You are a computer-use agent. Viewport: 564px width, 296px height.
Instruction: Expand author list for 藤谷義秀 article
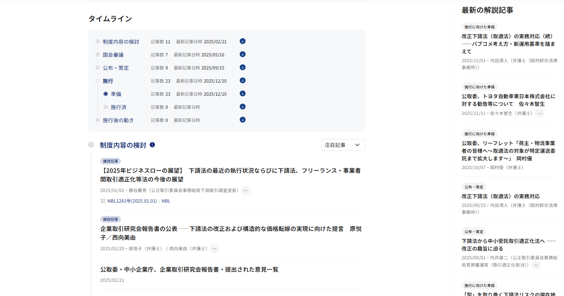click(246, 191)
